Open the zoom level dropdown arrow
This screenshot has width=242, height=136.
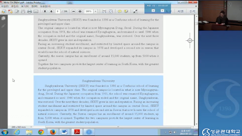(96, 11)
